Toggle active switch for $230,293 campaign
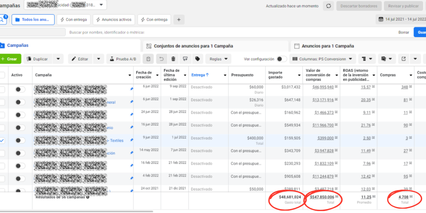Image resolution: width=426 pixels, height=213 pixels. (x=20, y=166)
